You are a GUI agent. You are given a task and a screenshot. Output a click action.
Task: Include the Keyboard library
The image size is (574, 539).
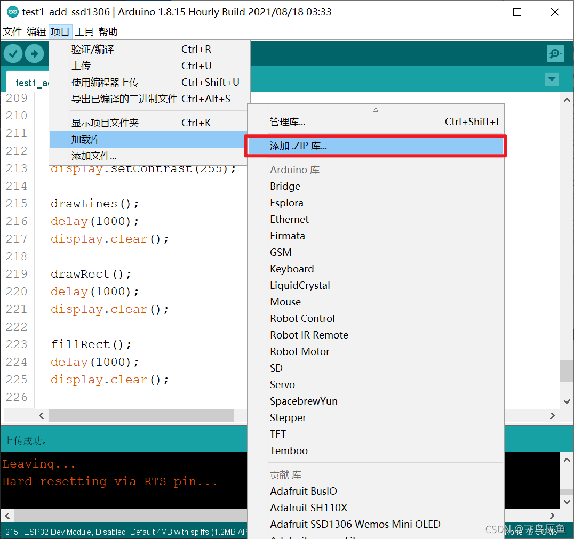pyautogui.click(x=376, y=269)
